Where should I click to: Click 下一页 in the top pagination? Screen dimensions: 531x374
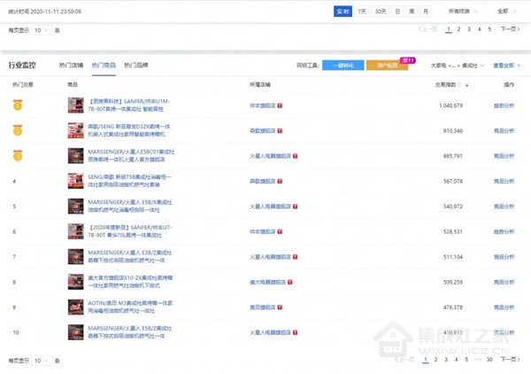(x=510, y=29)
